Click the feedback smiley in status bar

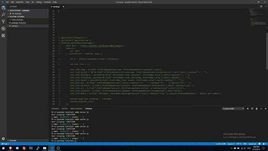click(x=260, y=144)
